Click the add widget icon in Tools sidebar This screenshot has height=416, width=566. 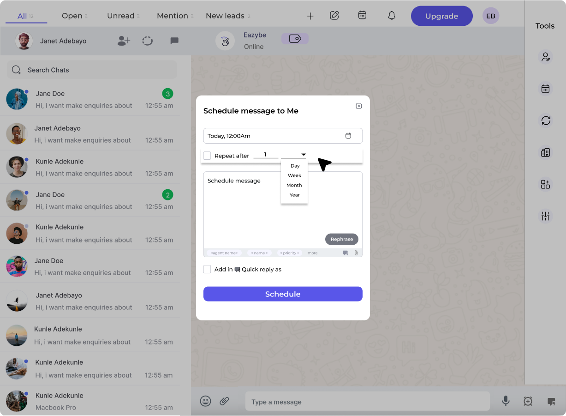pyautogui.click(x=546, y=184)
